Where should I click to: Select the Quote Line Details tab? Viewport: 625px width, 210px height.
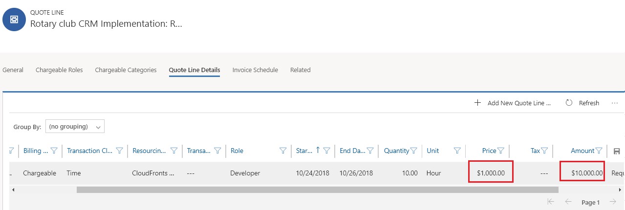click(x=194, y=70)
